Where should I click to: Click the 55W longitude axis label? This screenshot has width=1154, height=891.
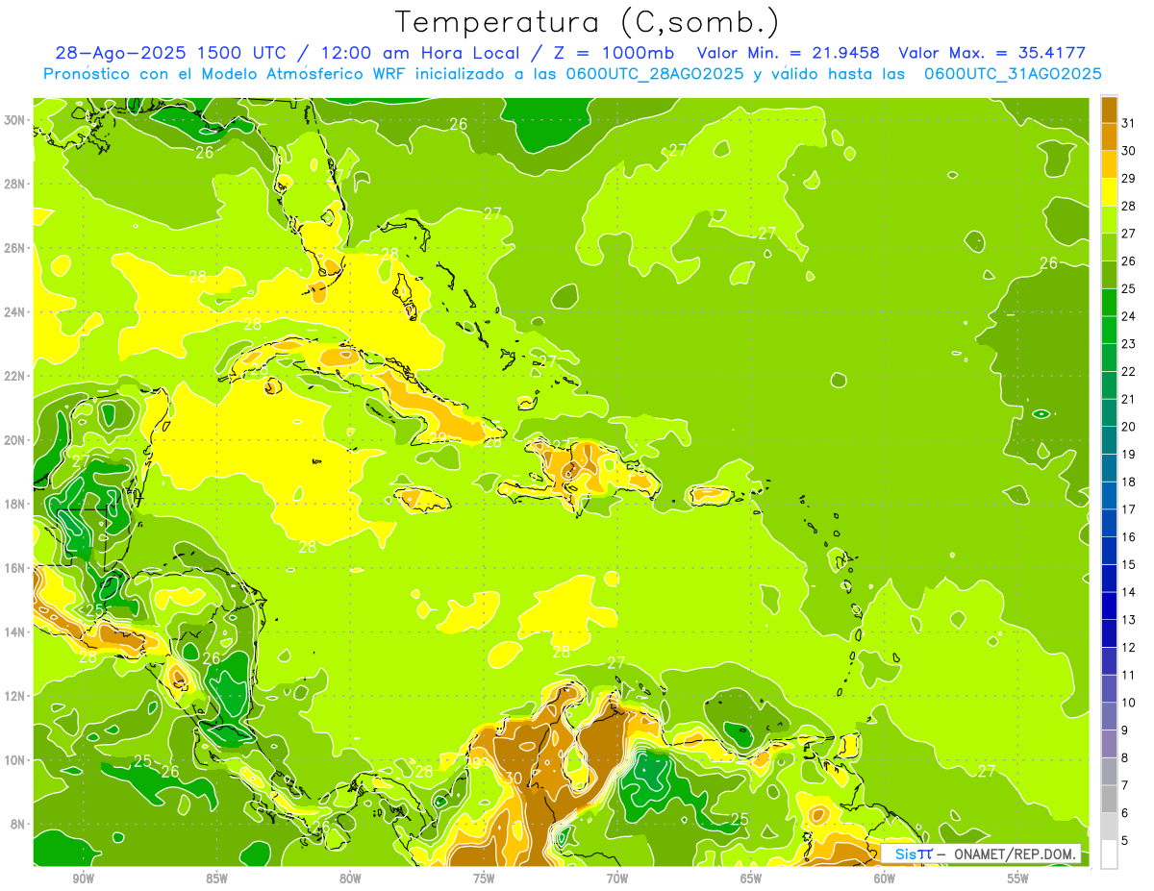[x=1018, y=879]
